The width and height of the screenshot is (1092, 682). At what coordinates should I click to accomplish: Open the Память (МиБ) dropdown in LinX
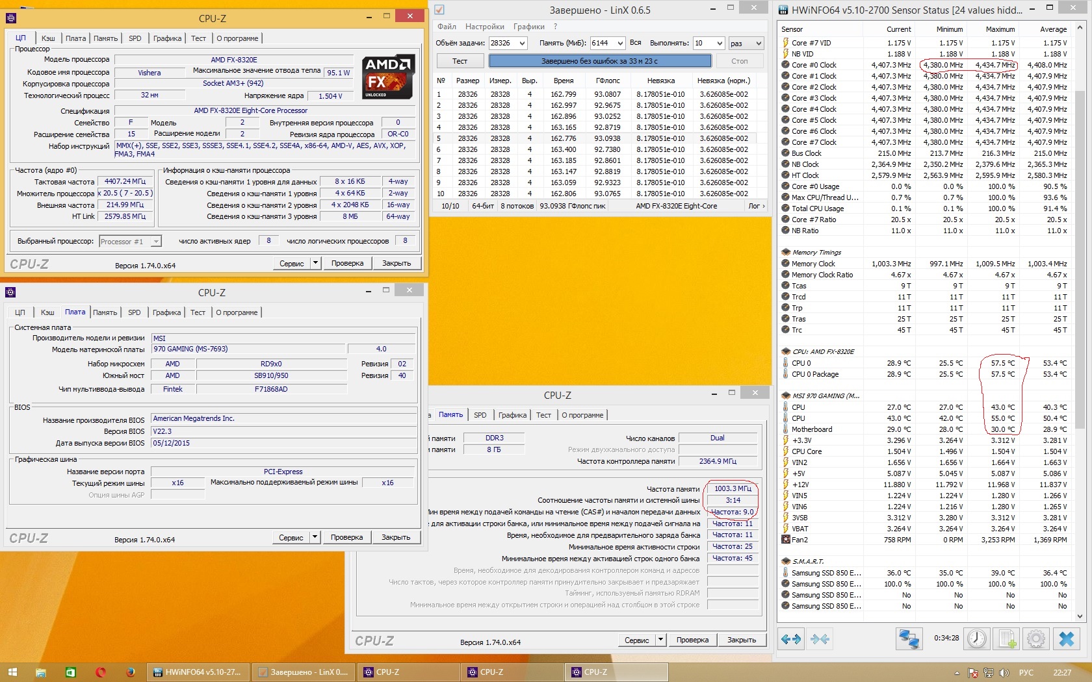point(620,43)
